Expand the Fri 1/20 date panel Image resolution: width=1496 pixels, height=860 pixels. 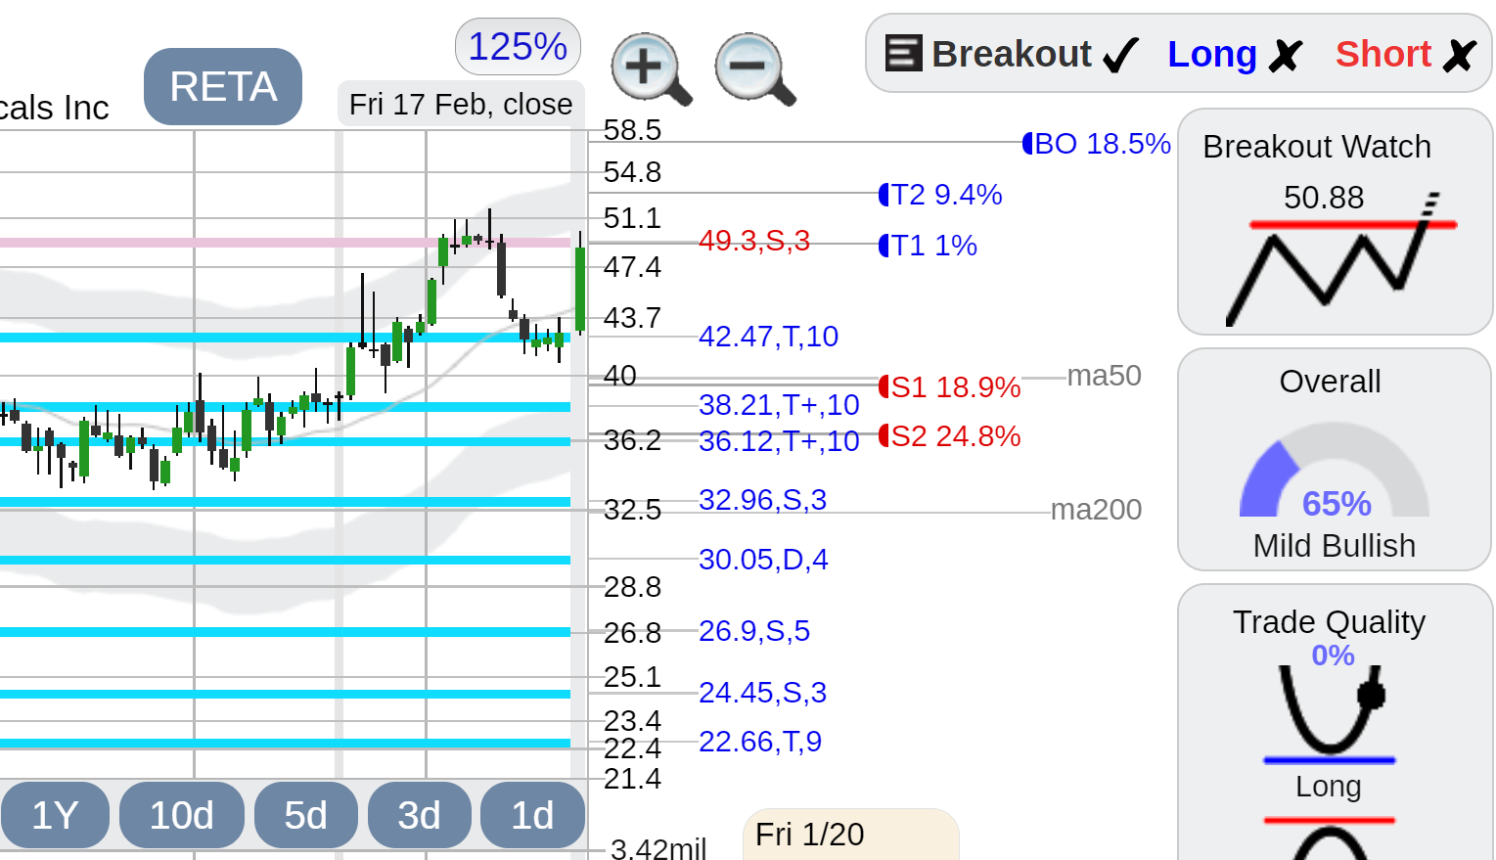point(850,835)
